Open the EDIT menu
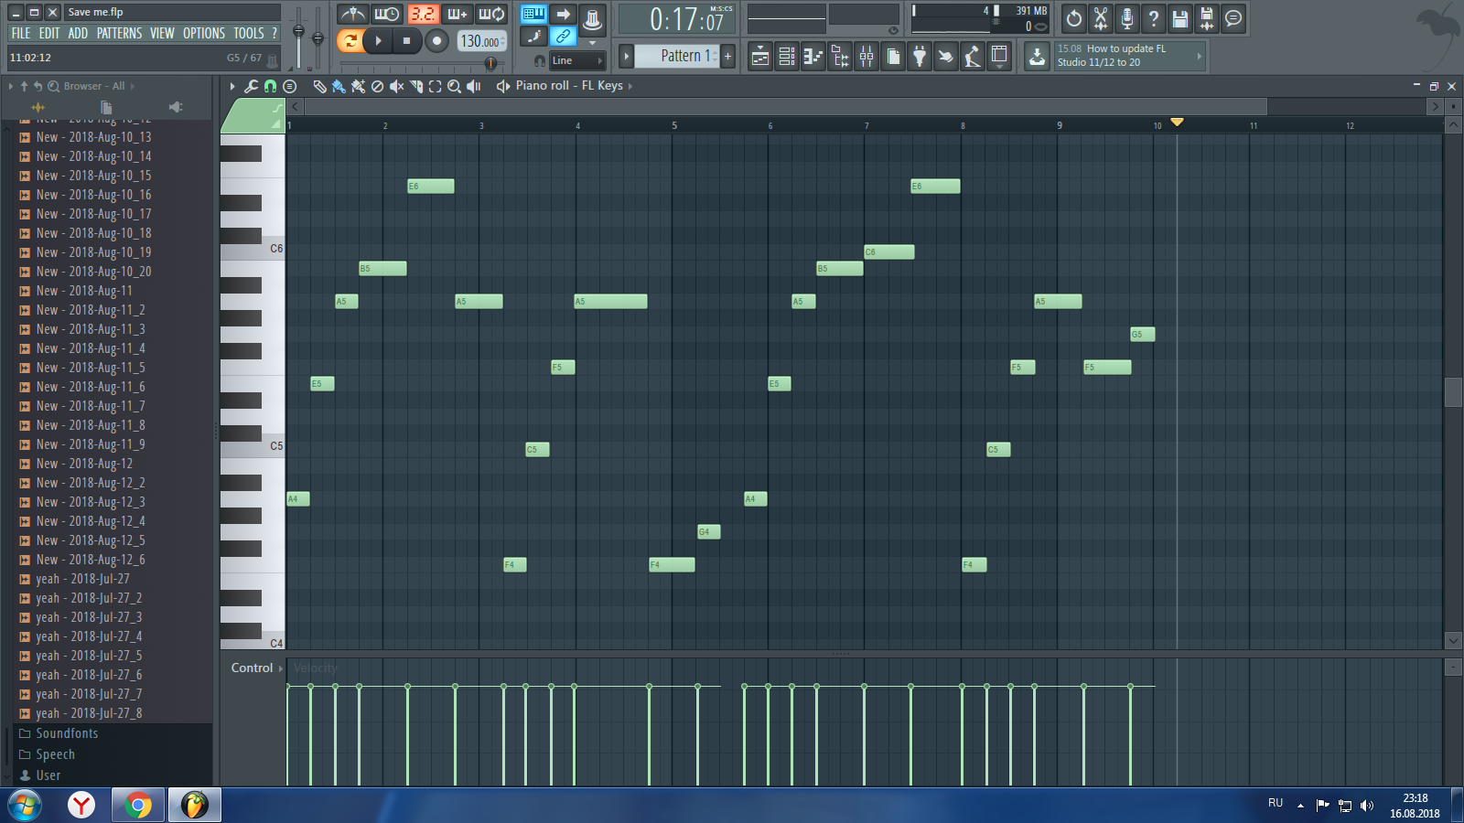The image size is (1464, 823). tap(48, 33)
